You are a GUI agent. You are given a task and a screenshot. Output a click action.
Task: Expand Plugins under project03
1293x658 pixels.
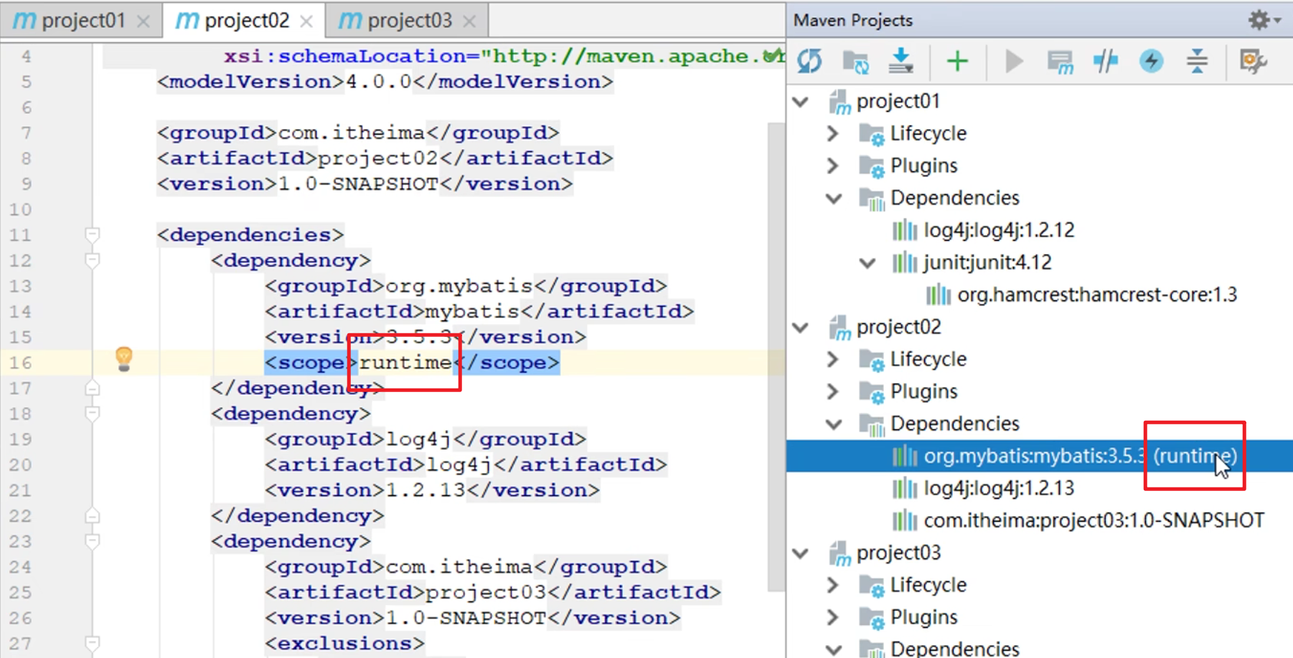point(833,617)
